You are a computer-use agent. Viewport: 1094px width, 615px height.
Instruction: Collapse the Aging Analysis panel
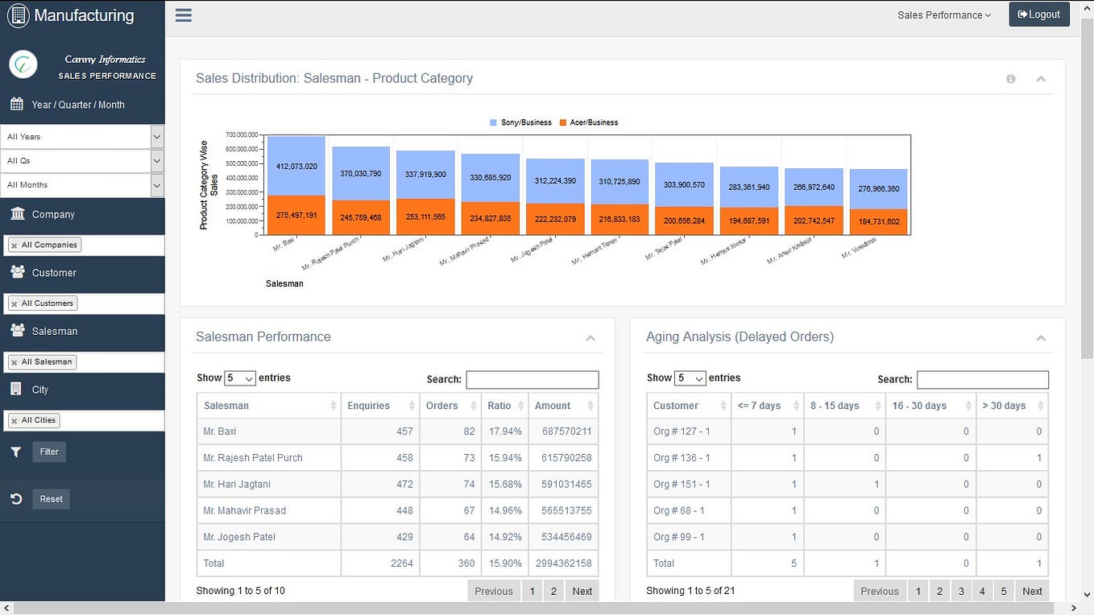[1041, 337]
